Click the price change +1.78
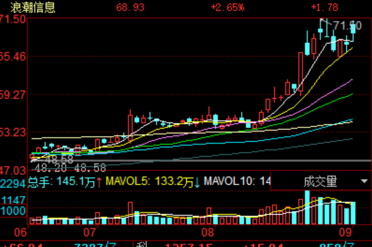 pyautogui.click(x=325, y=7)
